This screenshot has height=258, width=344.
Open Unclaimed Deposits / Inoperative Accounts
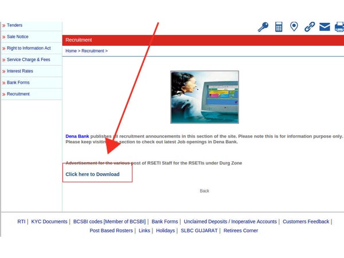[230, 221]
